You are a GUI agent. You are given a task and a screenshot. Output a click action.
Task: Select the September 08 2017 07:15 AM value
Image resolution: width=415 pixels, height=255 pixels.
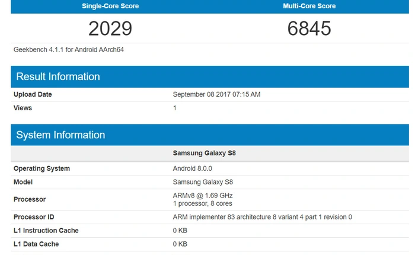(x=216, y=94)
